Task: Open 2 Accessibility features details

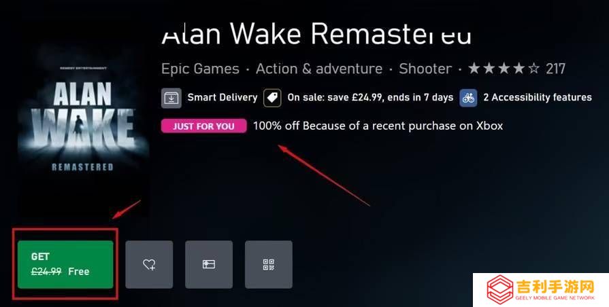Action: click(538, 97)
